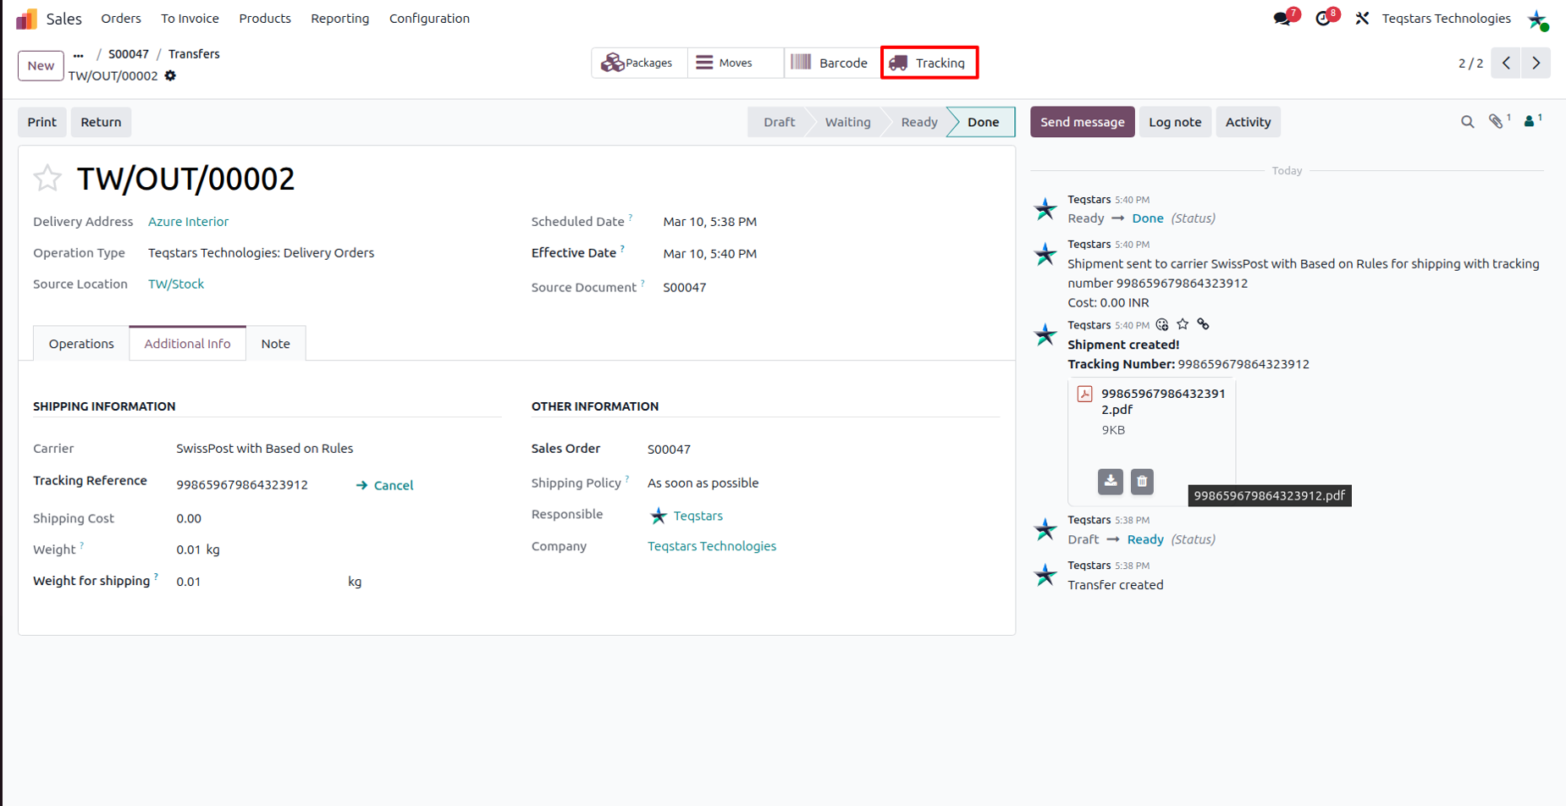Open the conversations chat icon
The width and height of the screenshot is (1566, 806).
tap(1282, 19)
